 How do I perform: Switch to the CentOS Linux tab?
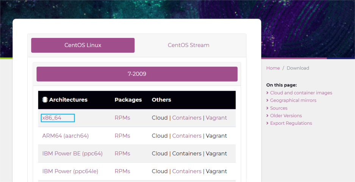(x=83, y=45)
